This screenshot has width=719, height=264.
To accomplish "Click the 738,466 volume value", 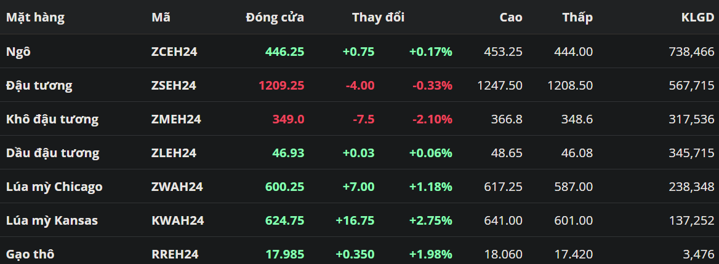I will coord(691,52).
